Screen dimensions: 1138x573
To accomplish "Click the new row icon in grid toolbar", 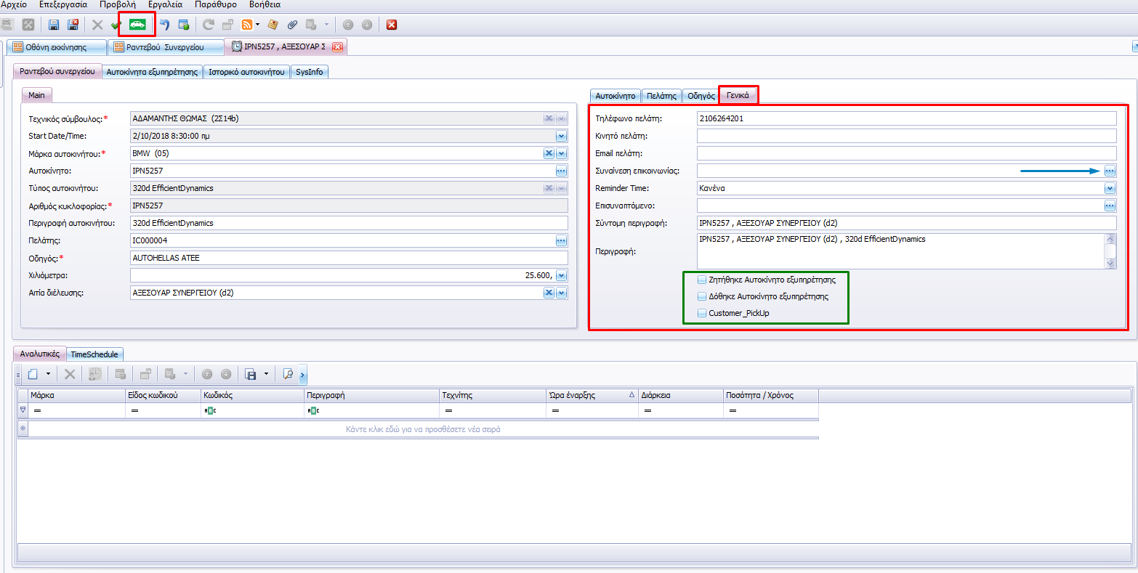I will tap(33, 374).
